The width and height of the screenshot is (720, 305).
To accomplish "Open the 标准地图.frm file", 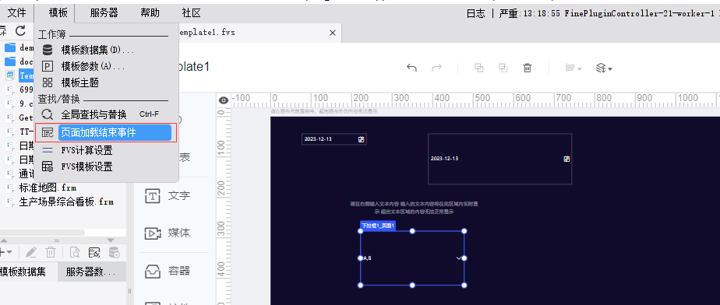I will pyautogui.click(x=48, y=188).
